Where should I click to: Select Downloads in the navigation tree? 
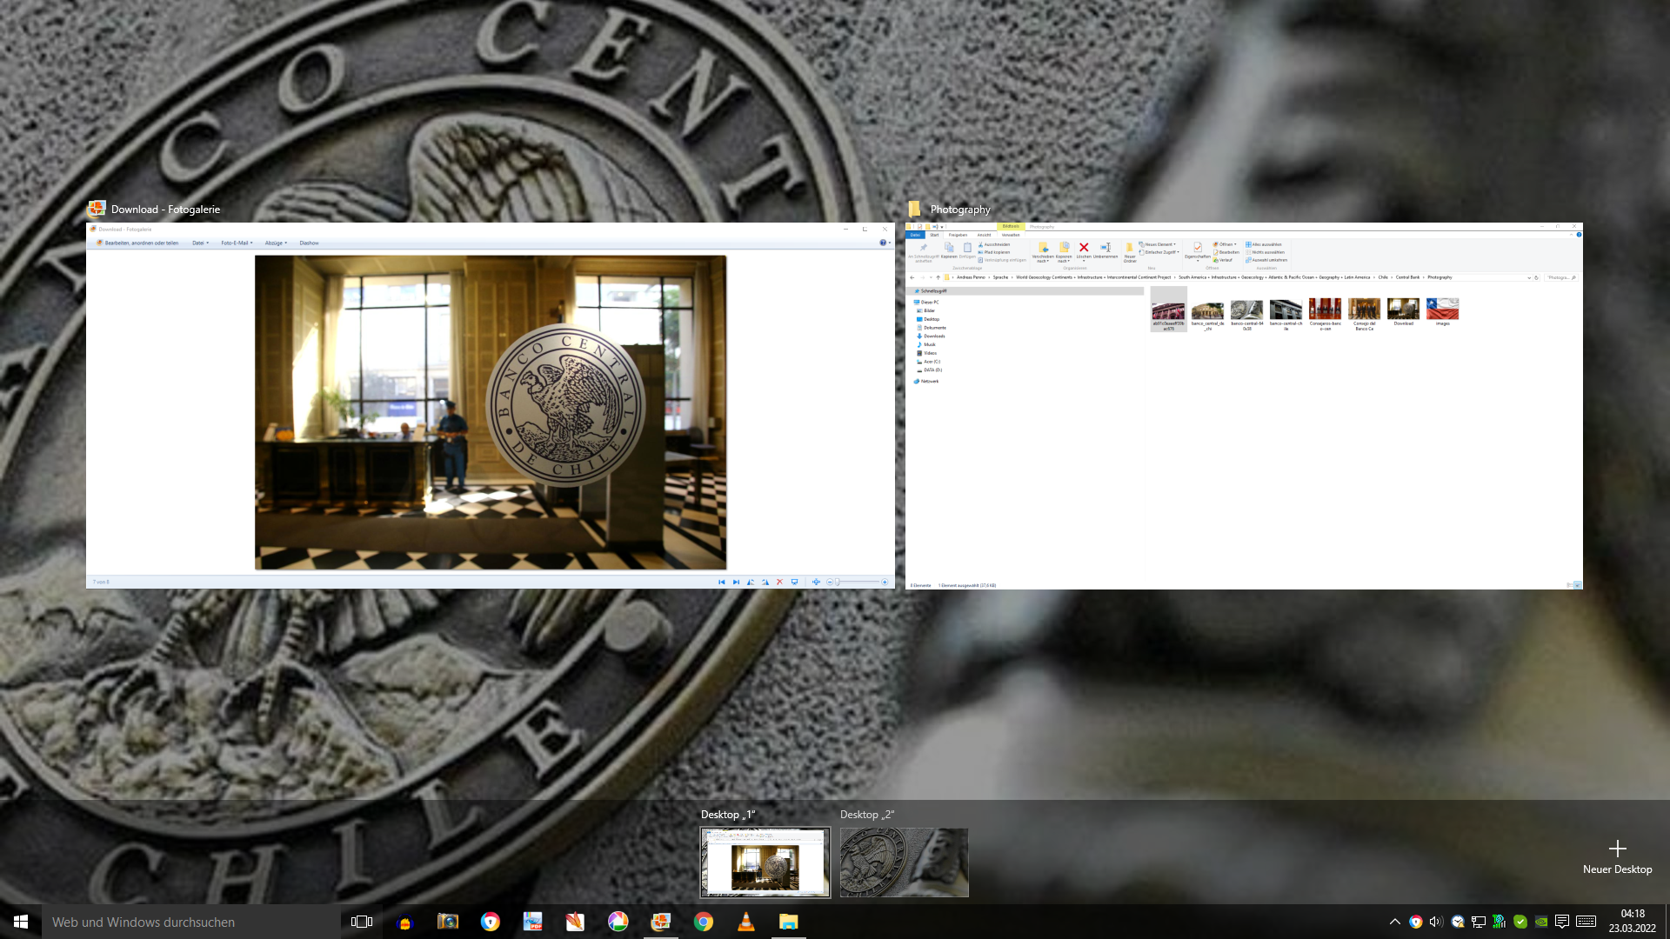coord(932,336)
